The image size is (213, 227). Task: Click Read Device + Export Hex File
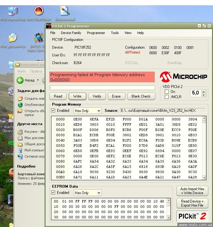pyautogui.click(x=192, y=203)
